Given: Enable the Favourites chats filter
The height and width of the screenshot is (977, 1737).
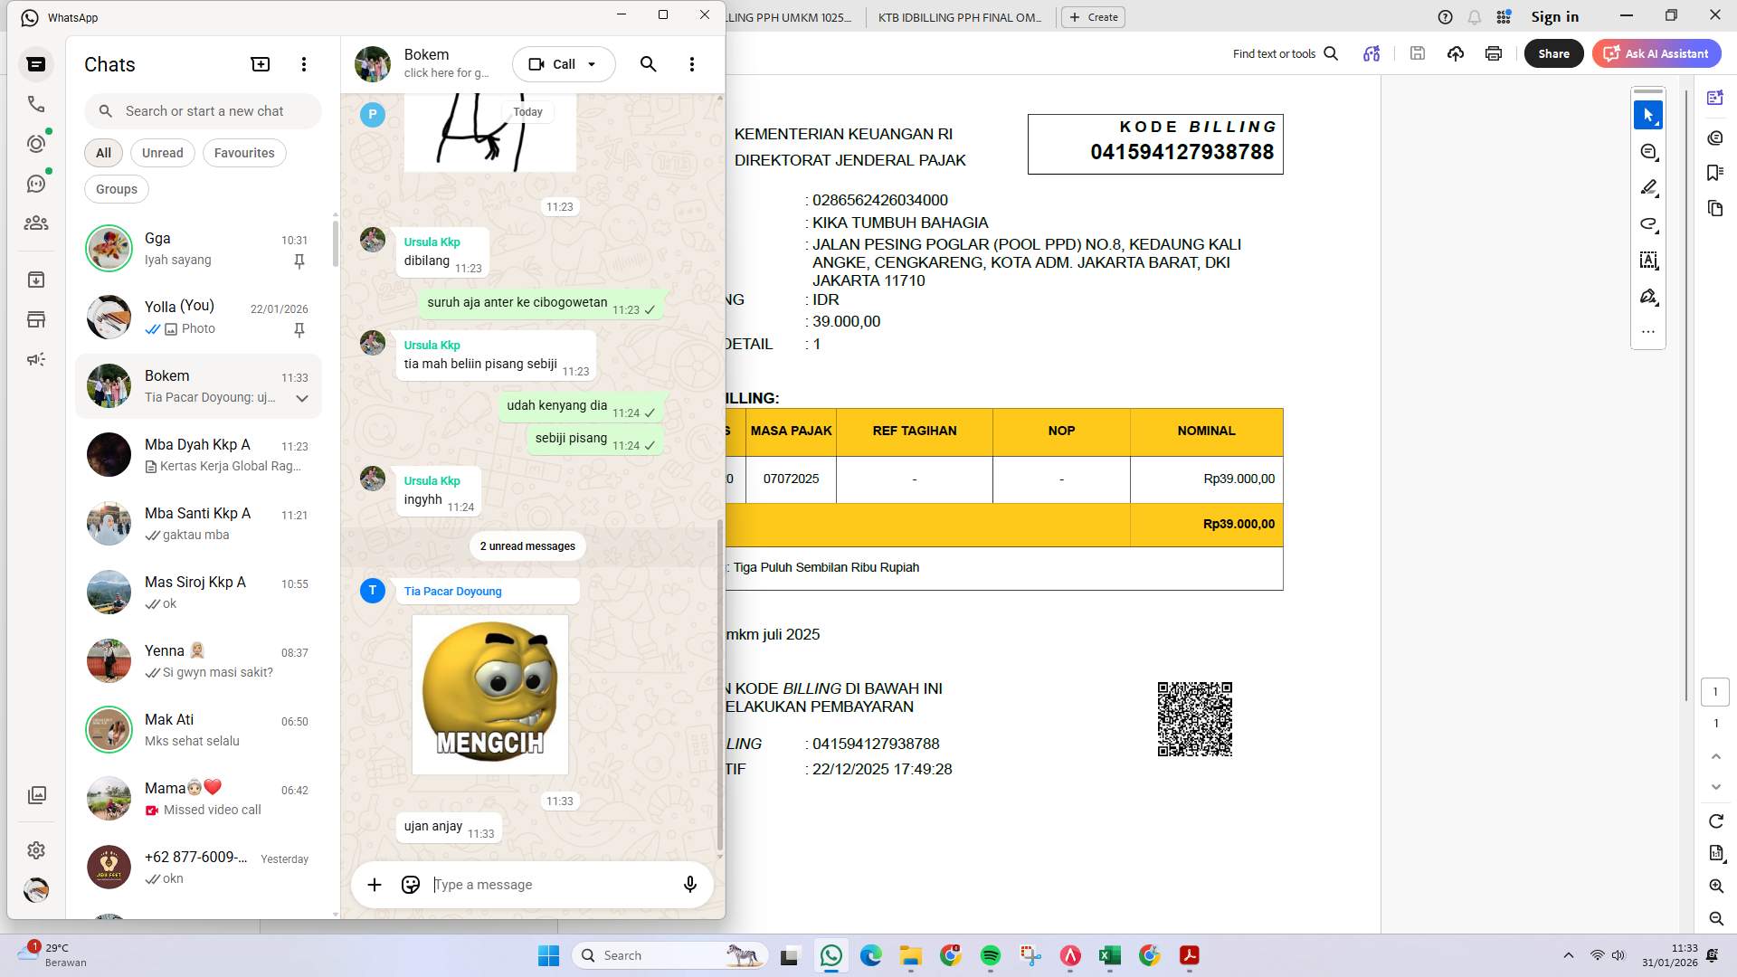Looking at the screenshot, I should [x=244, y=152].
